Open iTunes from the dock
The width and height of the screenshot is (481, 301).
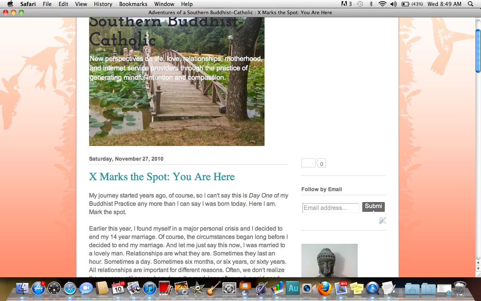pyautogui.click(x=150, y=289)
